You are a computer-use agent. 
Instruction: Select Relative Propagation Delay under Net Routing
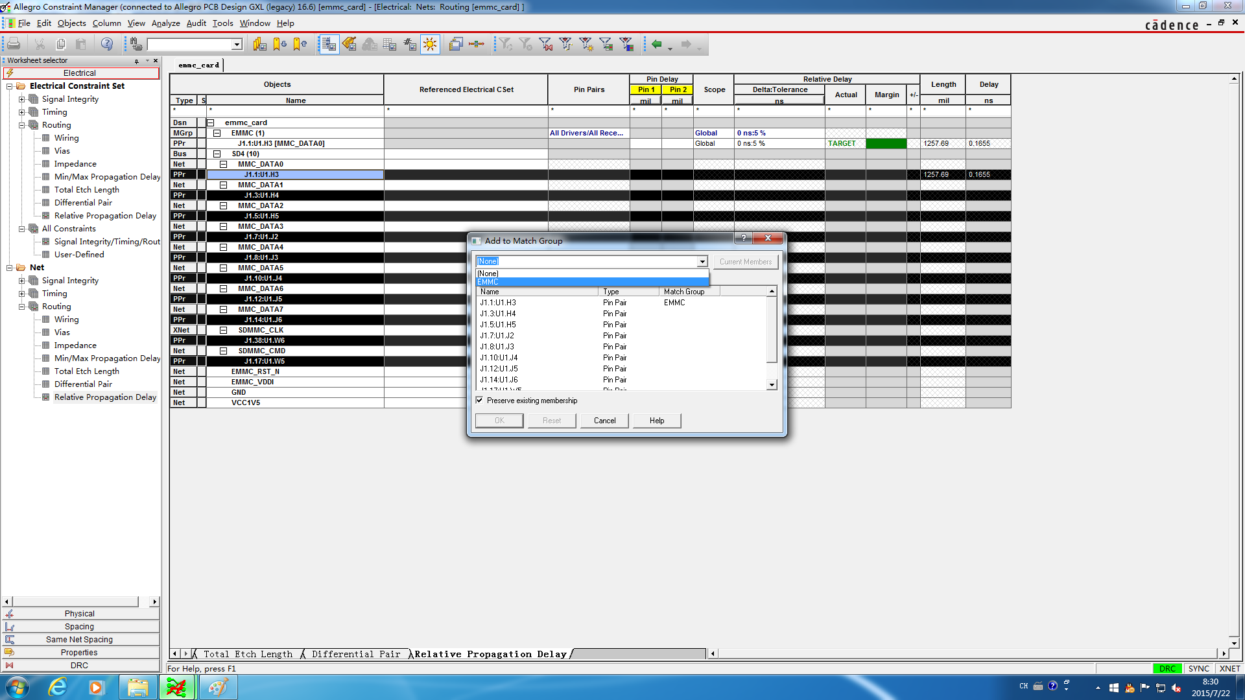(105, 397)
